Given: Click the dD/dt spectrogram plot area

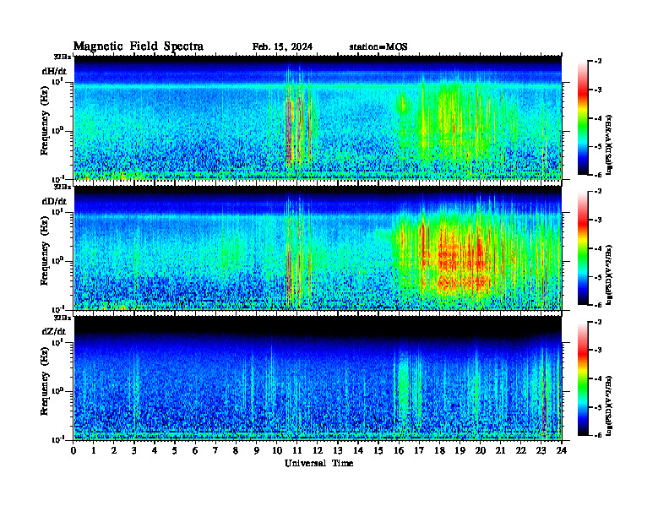Looking at the screenshot, I should (318, 248).
